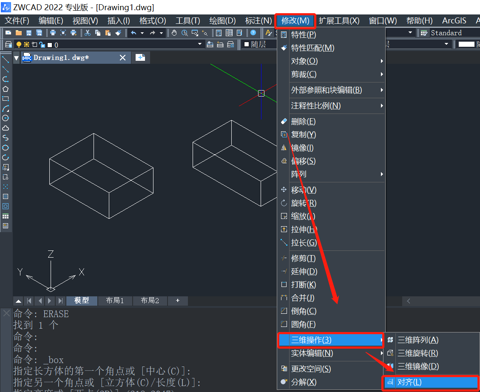
Task: Close the Drawing1.dwg document tab
Action: [122, 57]
